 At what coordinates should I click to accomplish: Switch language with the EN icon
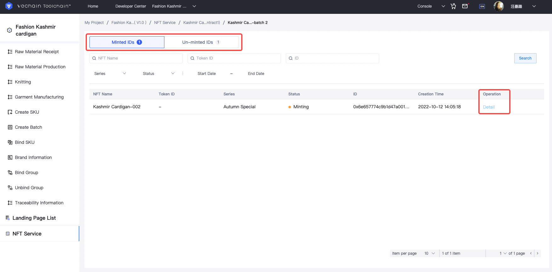pos(482,6)
